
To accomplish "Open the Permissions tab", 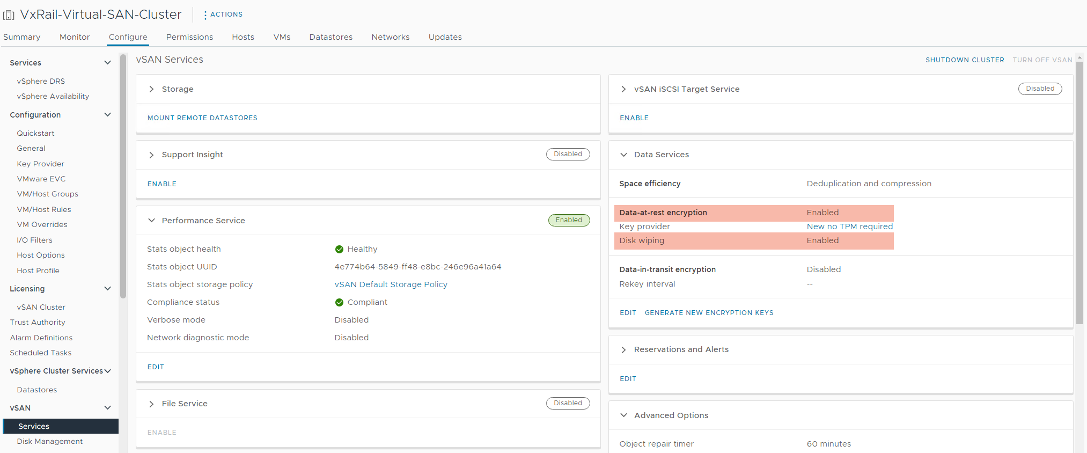I will tap(189, 37).
